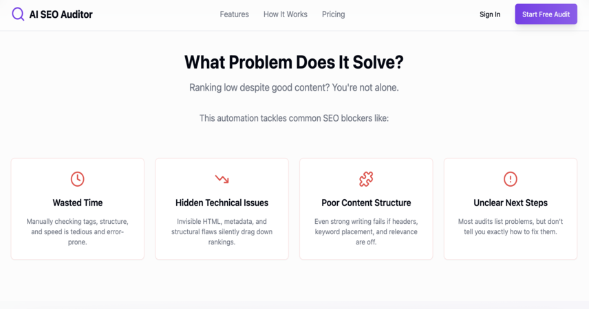
Task: Click the magnifying glass logo icon
Action: click(x=18, y=14)
